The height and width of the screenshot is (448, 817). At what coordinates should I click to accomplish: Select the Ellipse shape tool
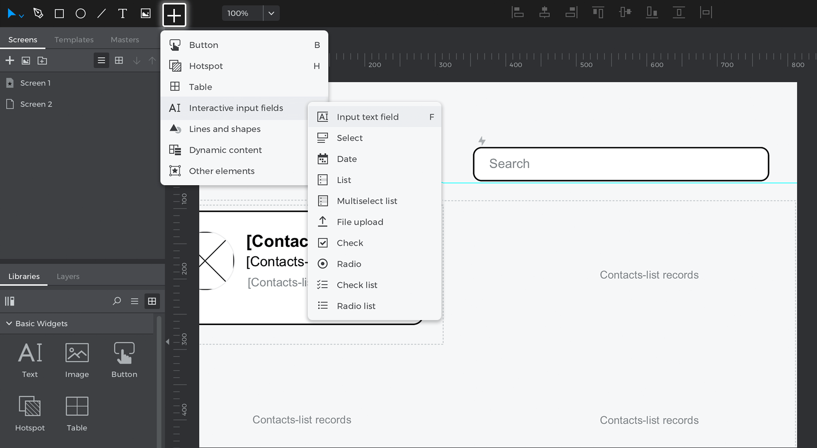pyautogui.click(x=80, y=13)
